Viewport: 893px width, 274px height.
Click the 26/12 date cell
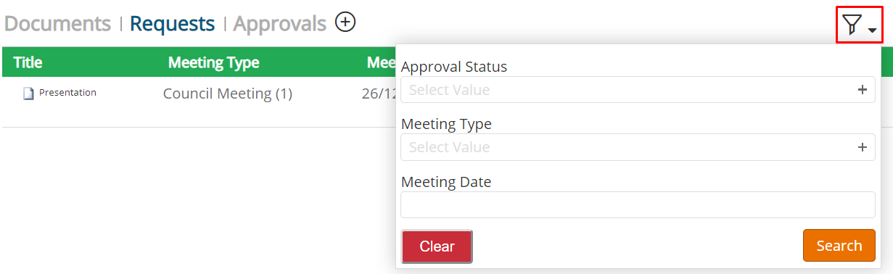378,94
